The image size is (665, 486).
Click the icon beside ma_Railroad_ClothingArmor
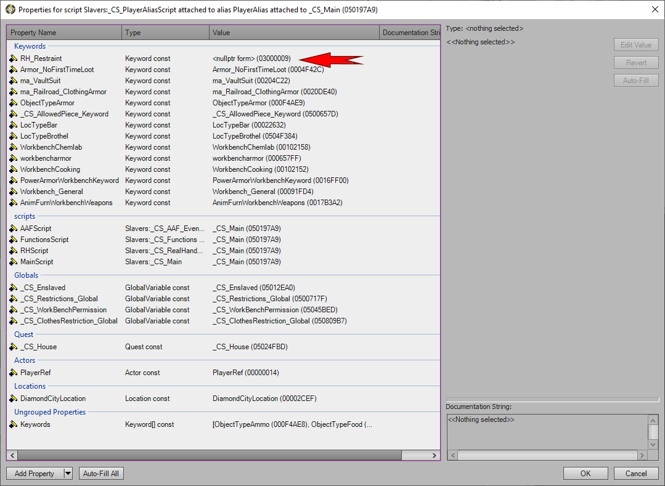pyautogui.click(x=13, y=92)
